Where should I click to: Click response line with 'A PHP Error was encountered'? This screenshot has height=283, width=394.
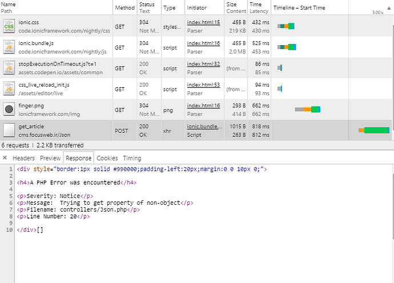[x=77, y=183]
